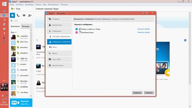Click the contact list scroll-down arrow
The image size is (192, 108).
(31, 96)
